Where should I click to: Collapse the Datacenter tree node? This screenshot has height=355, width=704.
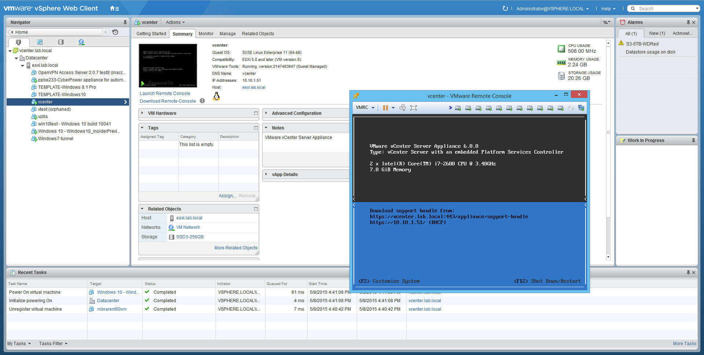(16, 58)
